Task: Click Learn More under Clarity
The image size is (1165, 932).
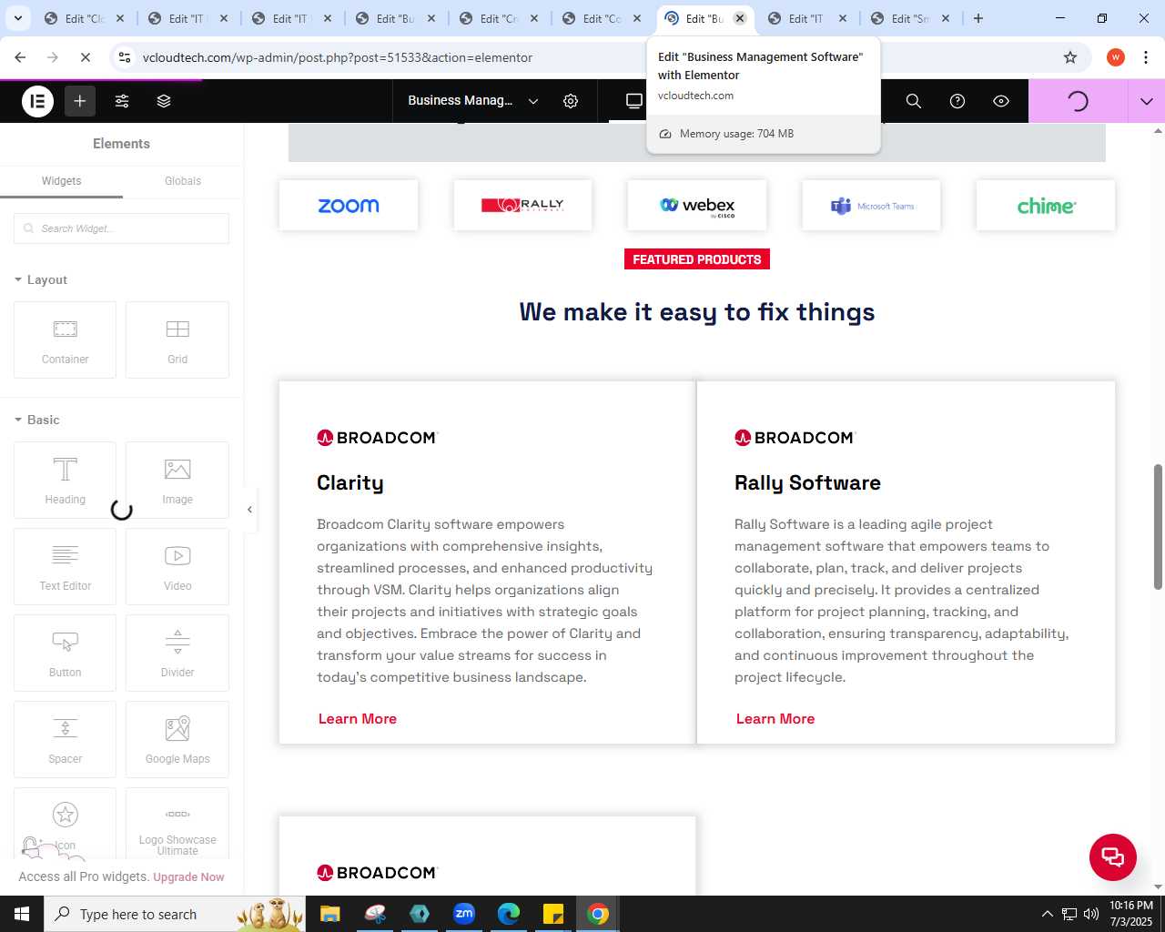Action: pos(358,719)
